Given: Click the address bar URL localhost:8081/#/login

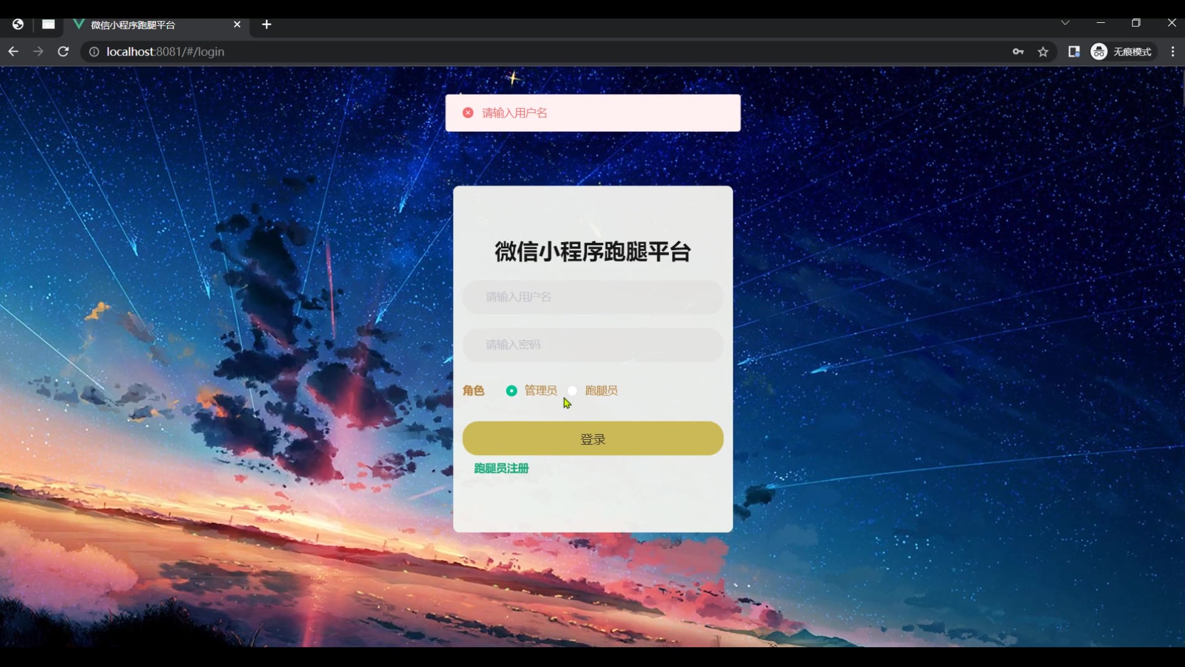Looking at the screenshot, I should pyautogui.click(x=165, y=52).
